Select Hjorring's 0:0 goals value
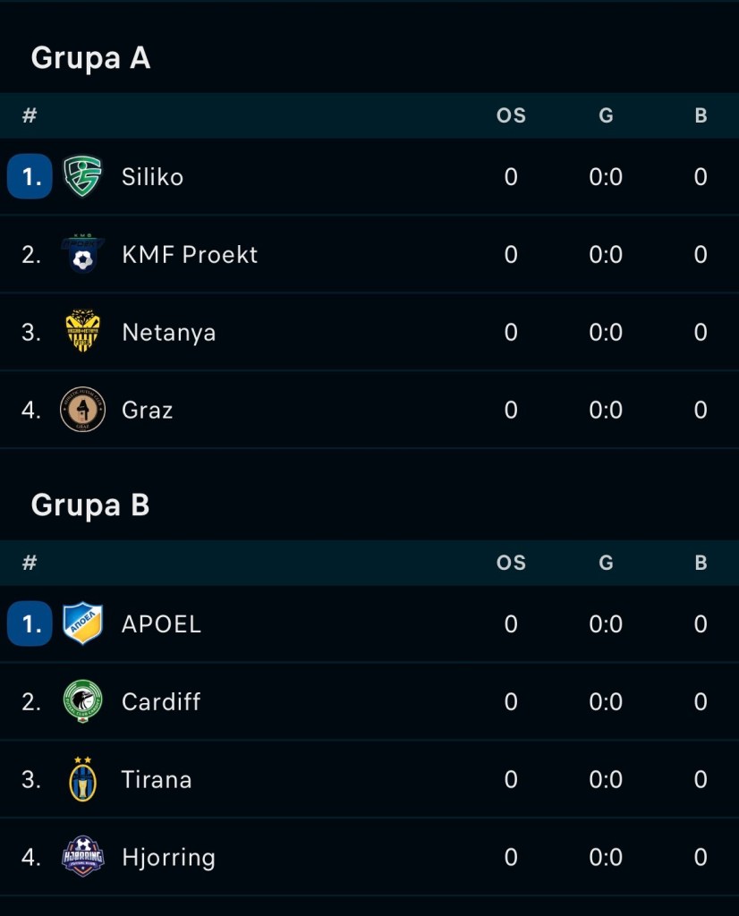Viewport: 739px width, 916px height. pyautogui.click(x=606, y=857)
